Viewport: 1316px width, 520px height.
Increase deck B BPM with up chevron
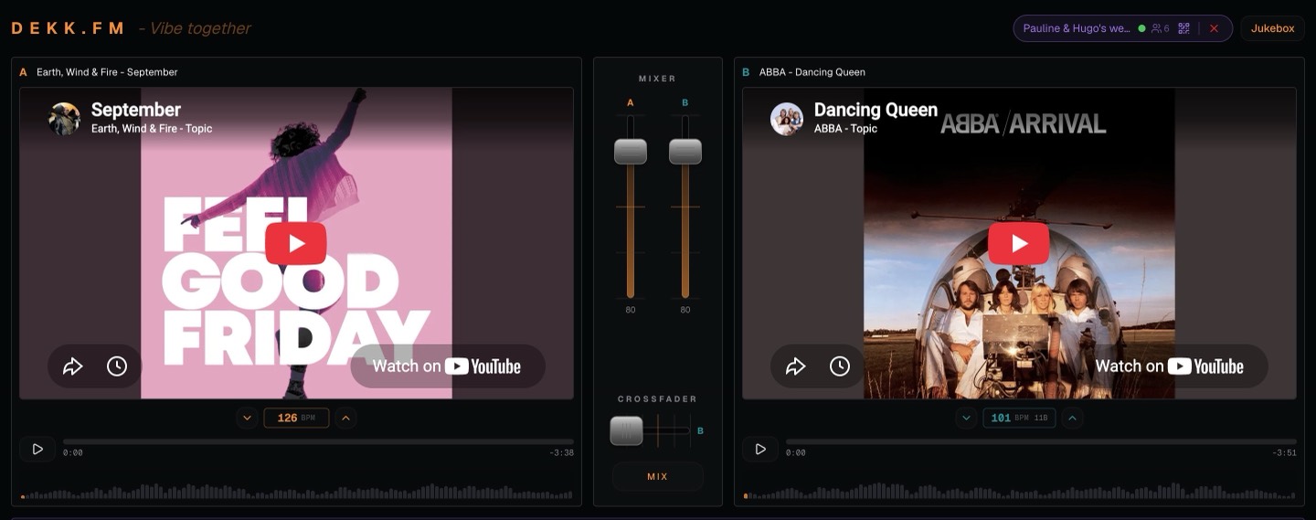pyautogui.click(x=1073, y=418)
